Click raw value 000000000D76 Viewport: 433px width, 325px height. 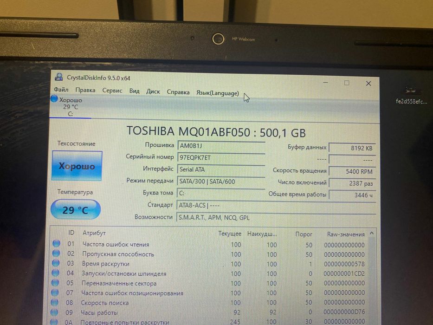[344, 312]
